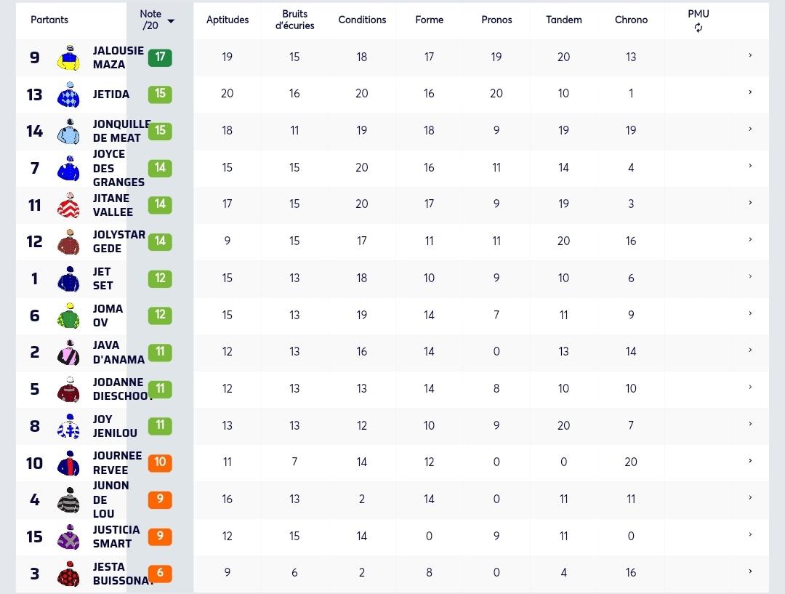Select the Aptitudes column header
This screenshot has width=785, height=594.
(228, 20)
